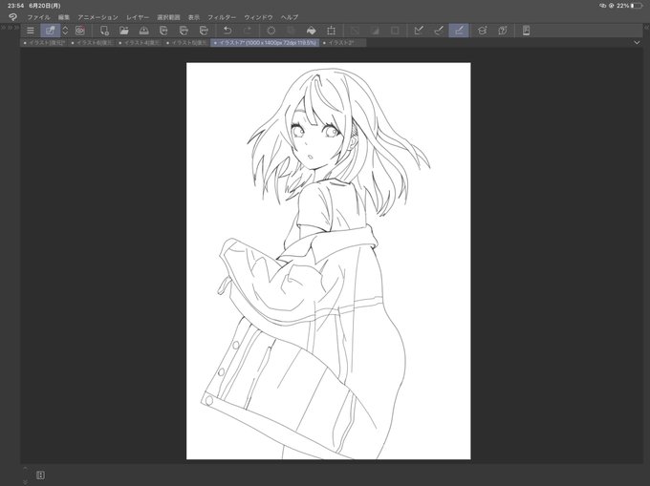Tap the 23:54 clock in status bar

point(15,6)
